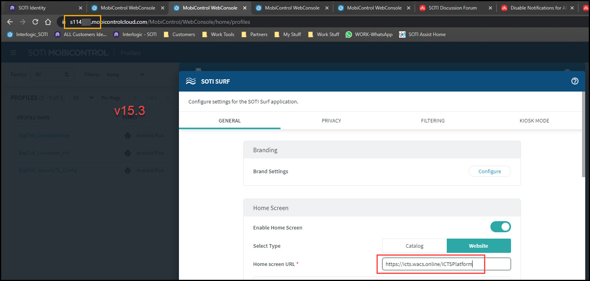Open the Work Tools bookmark folder
This screenshot has height=281, width=590.
click(218, 34)
